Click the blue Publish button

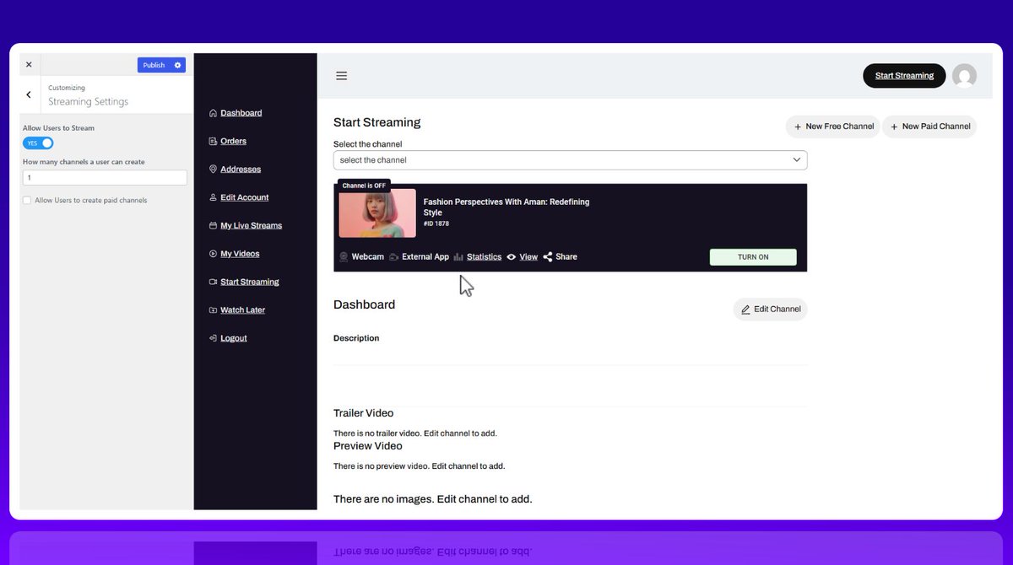153,64
